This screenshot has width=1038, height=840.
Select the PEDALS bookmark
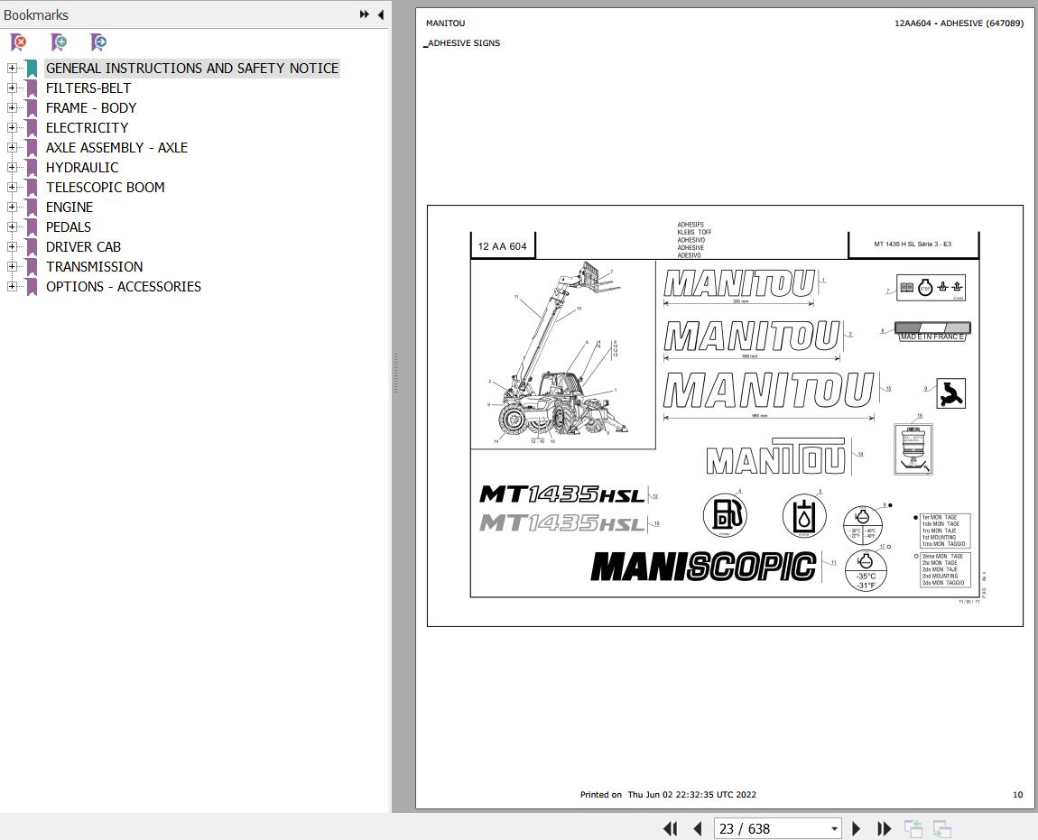[69, 227]
